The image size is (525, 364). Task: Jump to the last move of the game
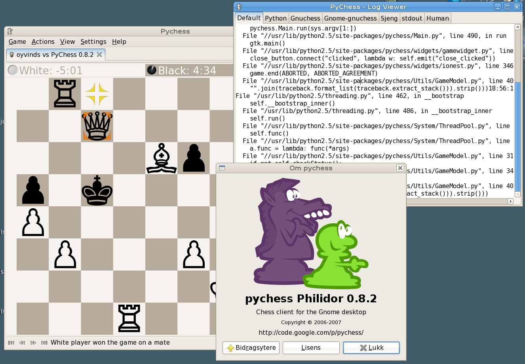(44, 343)
